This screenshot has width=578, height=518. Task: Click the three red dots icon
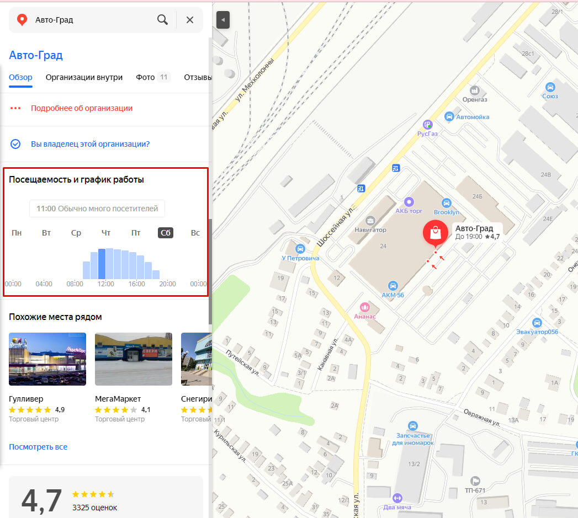[x=15, y=108]
